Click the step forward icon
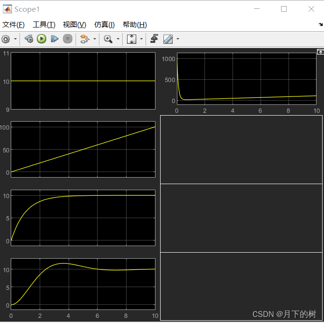 tap(55, 39)
